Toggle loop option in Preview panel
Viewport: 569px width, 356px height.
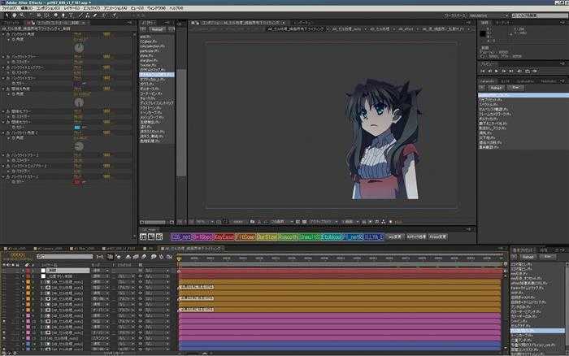[x=528, y=72]
